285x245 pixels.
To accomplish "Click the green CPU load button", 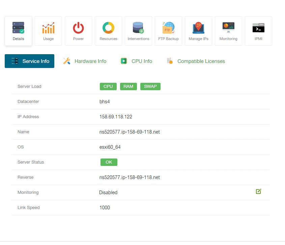I will click(x=108, y=86).
